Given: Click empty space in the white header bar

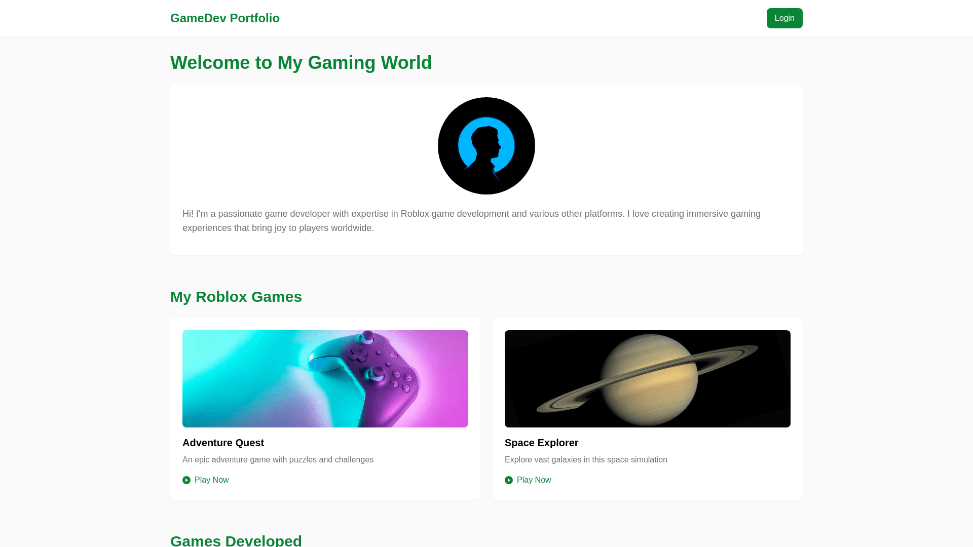Looking at the screenshot, I should [507, 18].
